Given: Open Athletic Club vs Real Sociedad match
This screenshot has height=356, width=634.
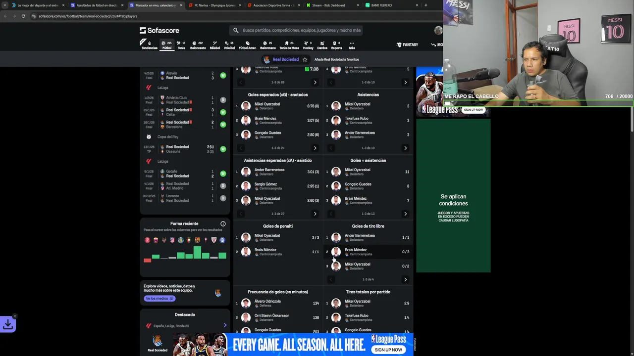Looking at the screenshot, I should pyautogui.click(x=185, y=100).
